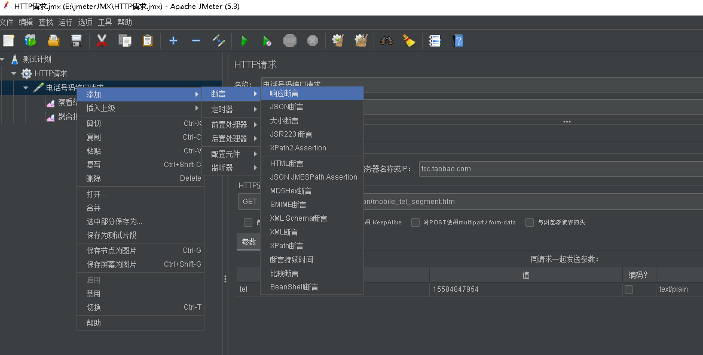The height and width of the screenshot is (355, 703).
Task: Open the Function helper list icon
Action: pos(435,41)
